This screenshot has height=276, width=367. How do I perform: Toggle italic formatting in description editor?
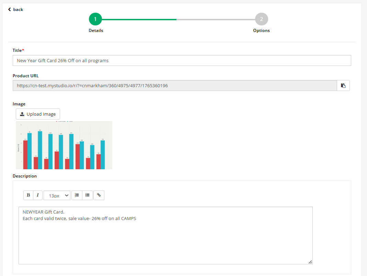coord(38,195)
